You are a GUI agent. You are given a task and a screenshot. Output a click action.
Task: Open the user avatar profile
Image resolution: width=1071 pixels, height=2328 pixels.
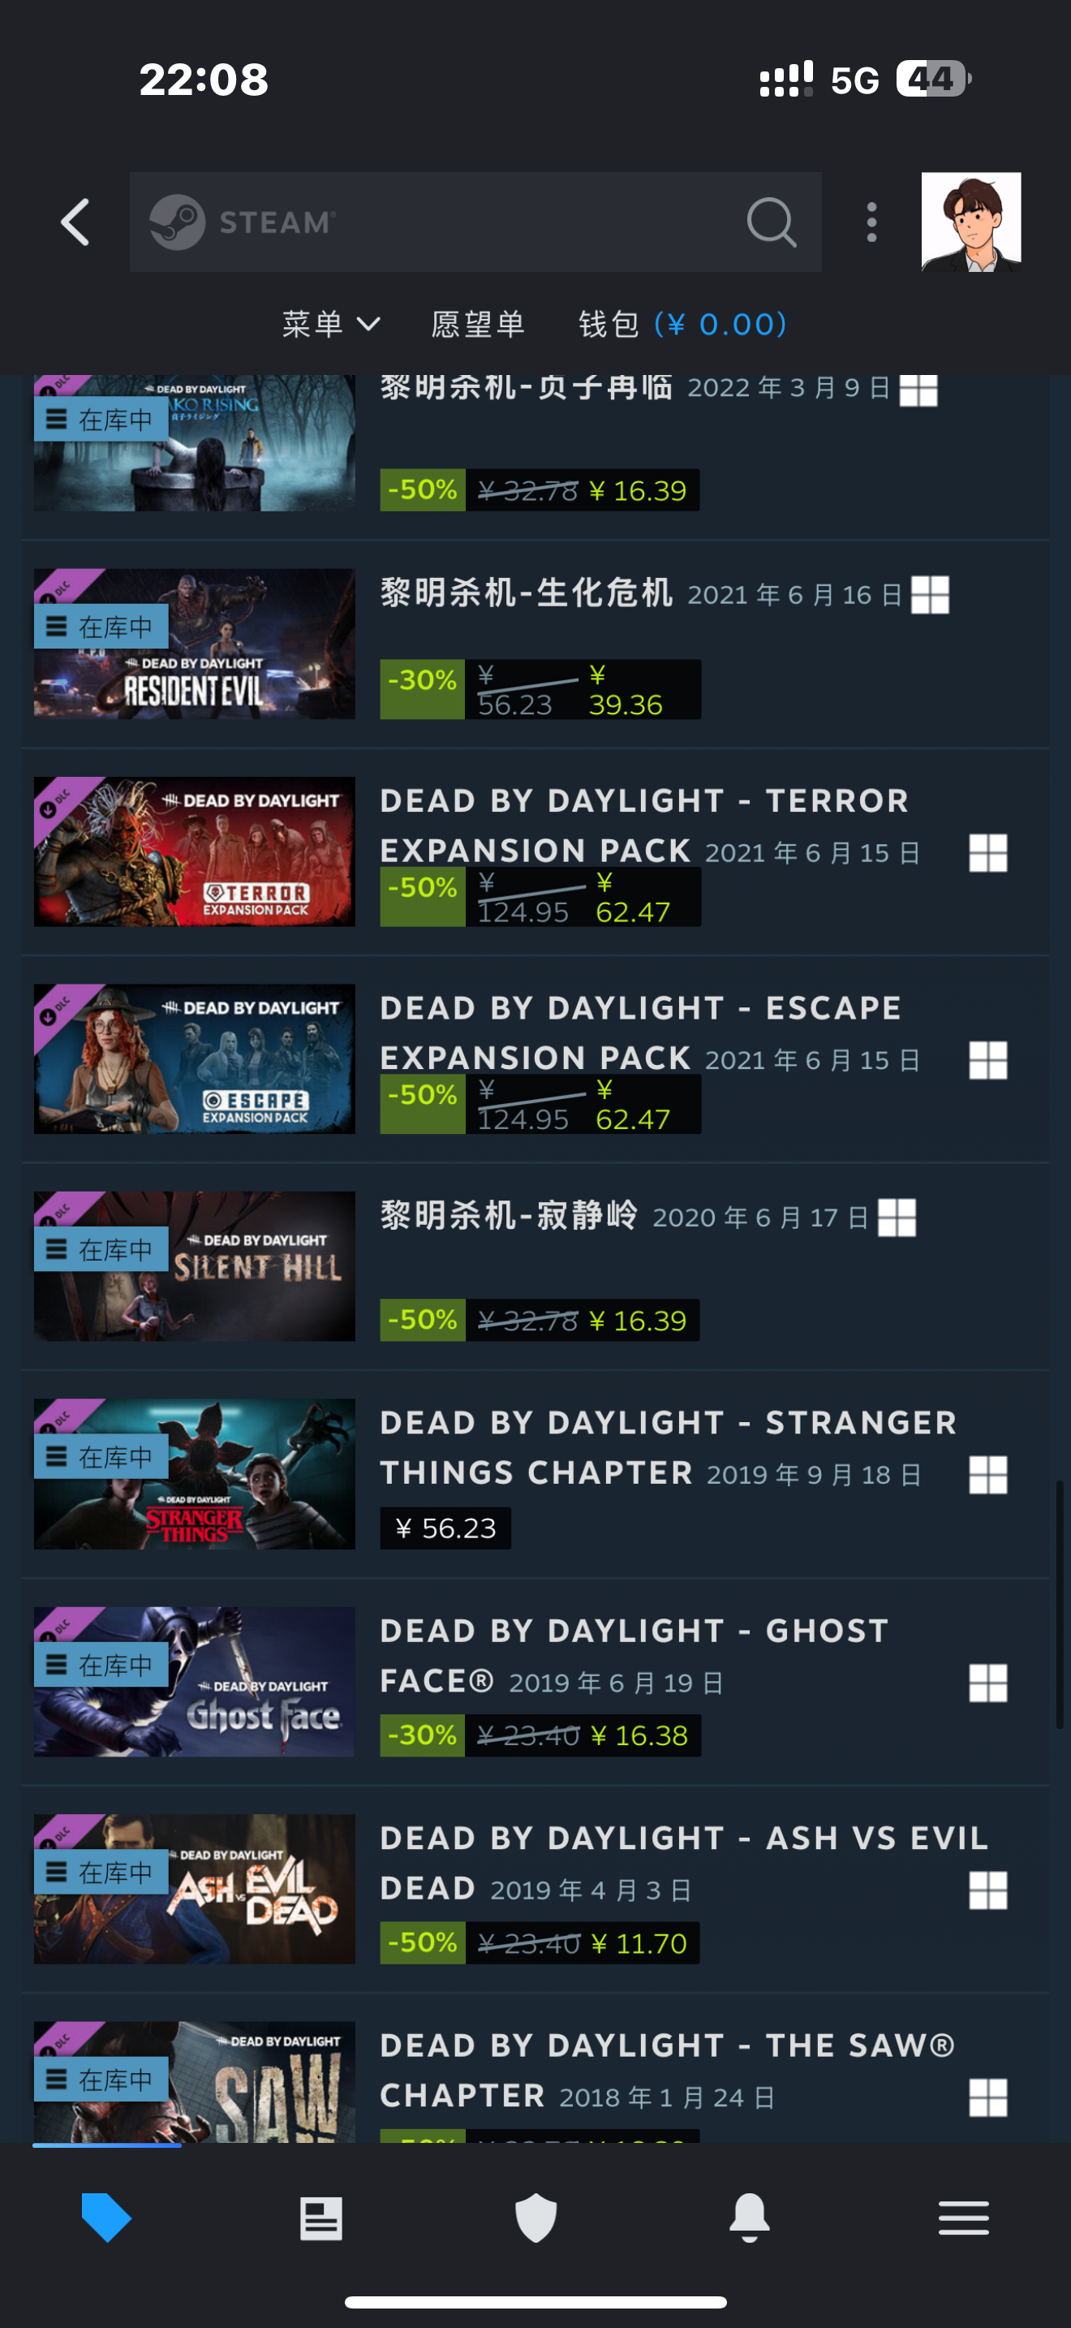pyautogui.click(x=970, y=222)
